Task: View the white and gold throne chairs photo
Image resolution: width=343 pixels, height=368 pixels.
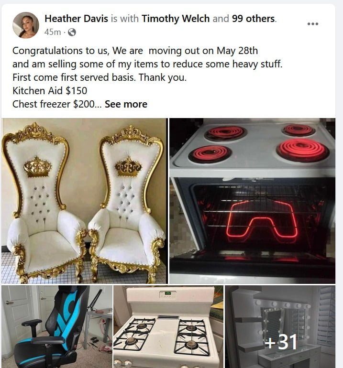Action: pyautogui.click(x=85, y=201)
